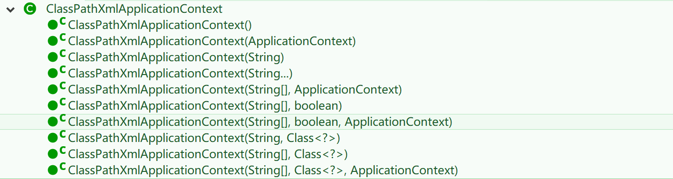Select the ClassPathXmlApplicationContext(String[], Class<?>) constructor
Screen dimensions: 673x179
(208, 154)
